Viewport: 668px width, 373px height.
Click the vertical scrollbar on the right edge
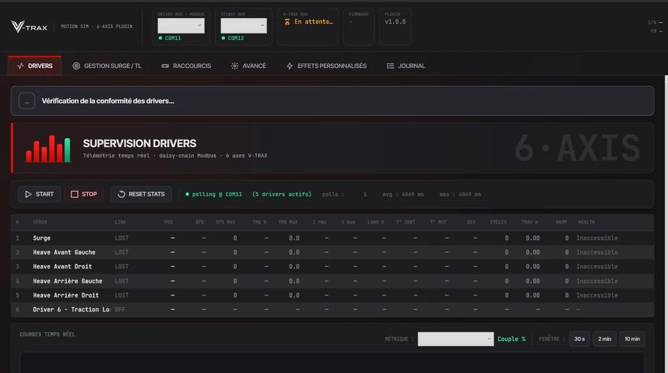pyautogui.click(x=666, y=224)
